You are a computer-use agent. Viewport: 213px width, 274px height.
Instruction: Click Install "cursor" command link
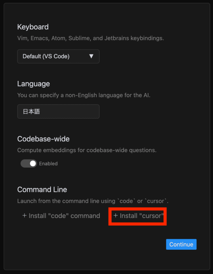pyautogui.click(x=139, y=216)
